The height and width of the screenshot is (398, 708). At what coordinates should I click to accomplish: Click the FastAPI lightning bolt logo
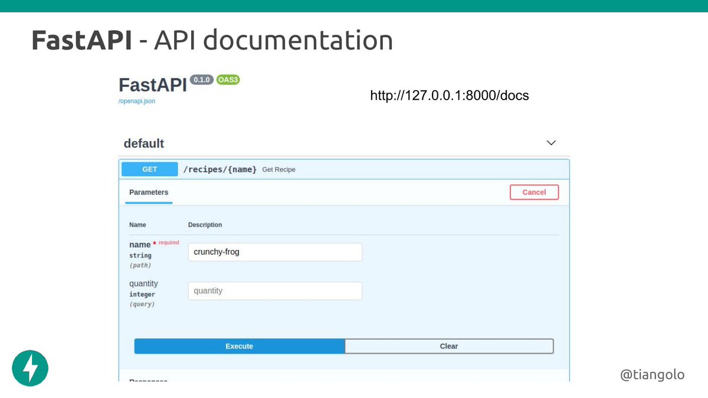pos(30,369)
